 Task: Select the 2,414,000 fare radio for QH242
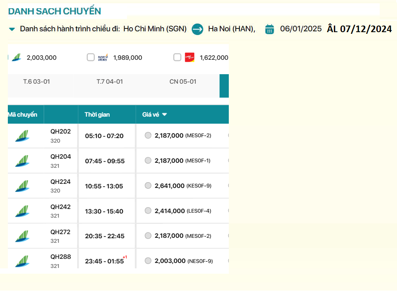point(148,210)
